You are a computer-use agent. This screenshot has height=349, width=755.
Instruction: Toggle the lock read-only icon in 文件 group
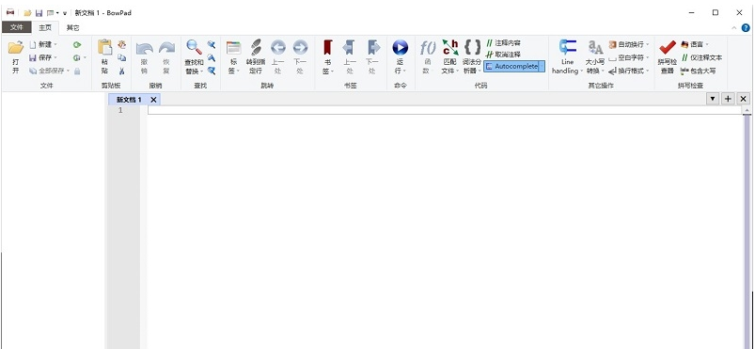(77, 71)
